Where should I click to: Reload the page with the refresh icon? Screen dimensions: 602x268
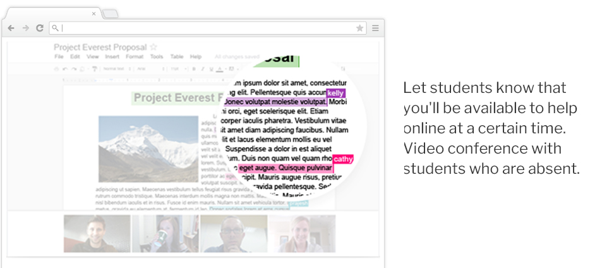[39, 28]
